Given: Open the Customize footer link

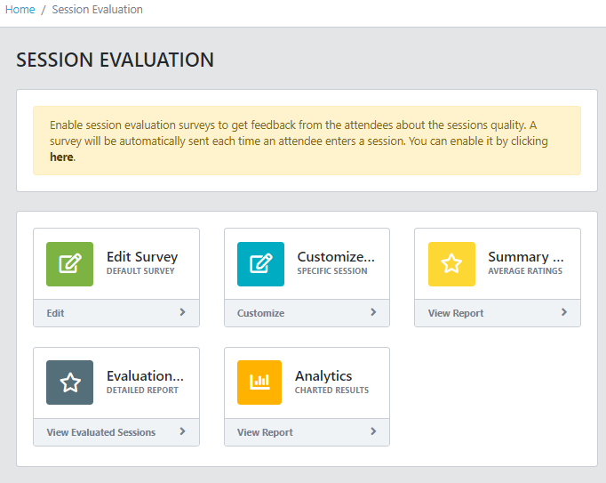Looking at the screenshot, I should tap(260, 313).
